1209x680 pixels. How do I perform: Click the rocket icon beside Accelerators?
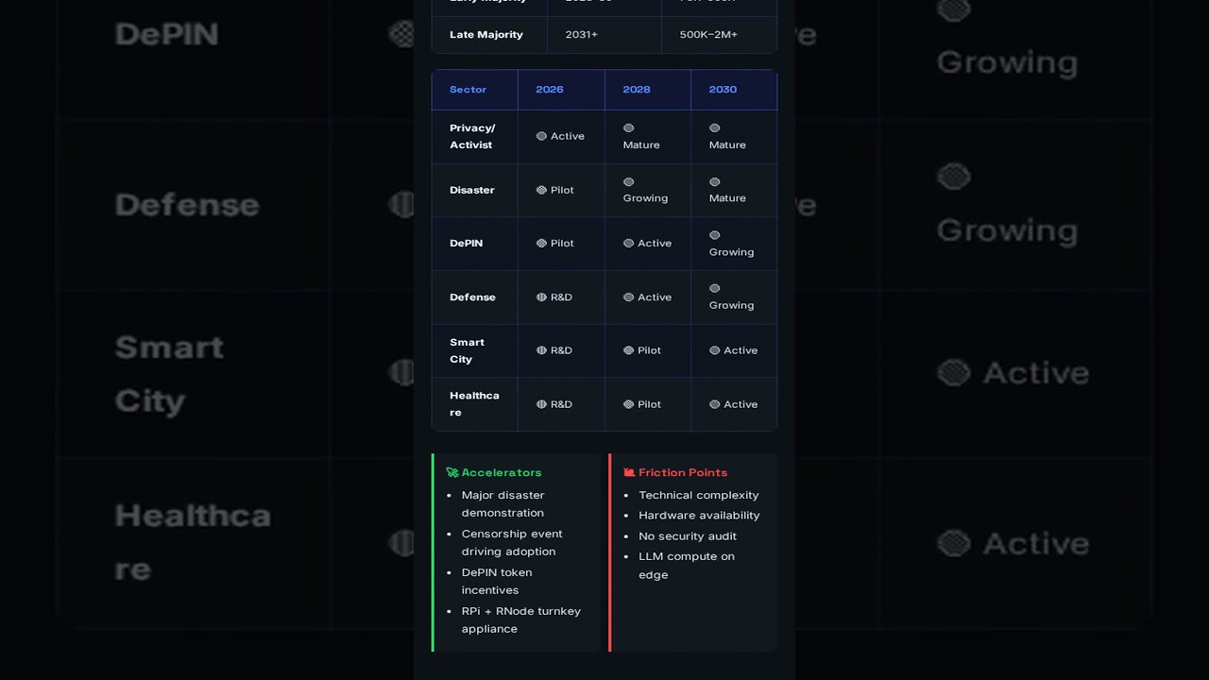point(452,472)
